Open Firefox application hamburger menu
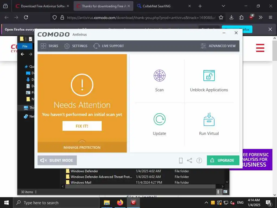 tap(271, 17)
